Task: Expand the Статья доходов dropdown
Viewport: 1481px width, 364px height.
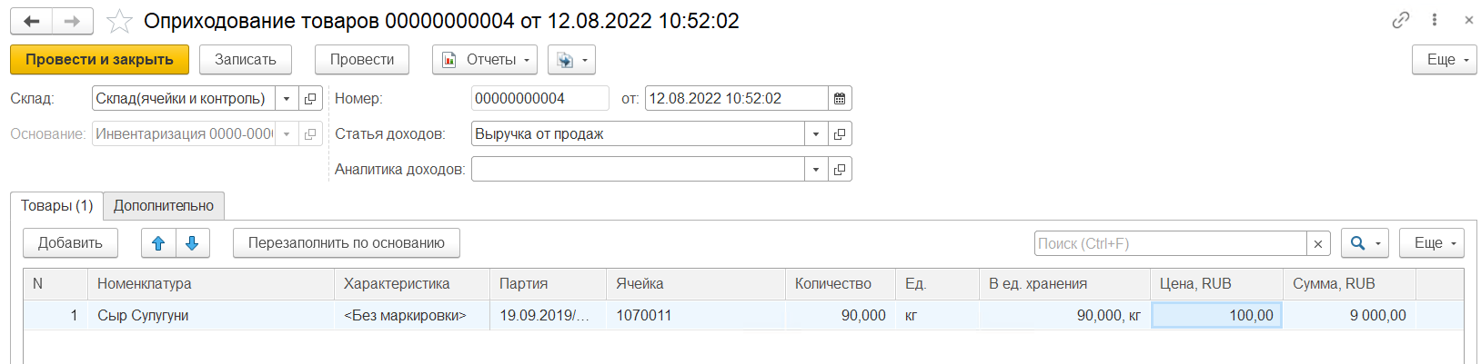Action: tap(816, 133)
